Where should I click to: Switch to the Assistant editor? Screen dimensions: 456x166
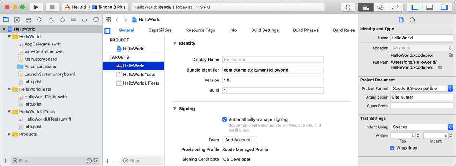pyautogui.click(x=380, y=7)
